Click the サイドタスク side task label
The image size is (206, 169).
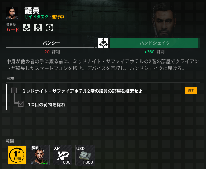(x=37, y=17)
